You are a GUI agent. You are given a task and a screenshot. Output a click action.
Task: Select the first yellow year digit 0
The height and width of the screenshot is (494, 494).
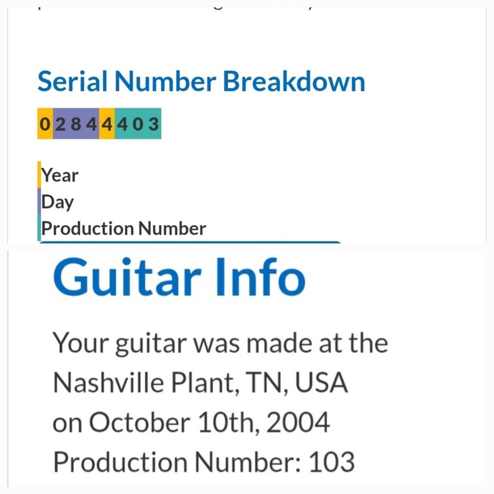[x=45, y=123]
